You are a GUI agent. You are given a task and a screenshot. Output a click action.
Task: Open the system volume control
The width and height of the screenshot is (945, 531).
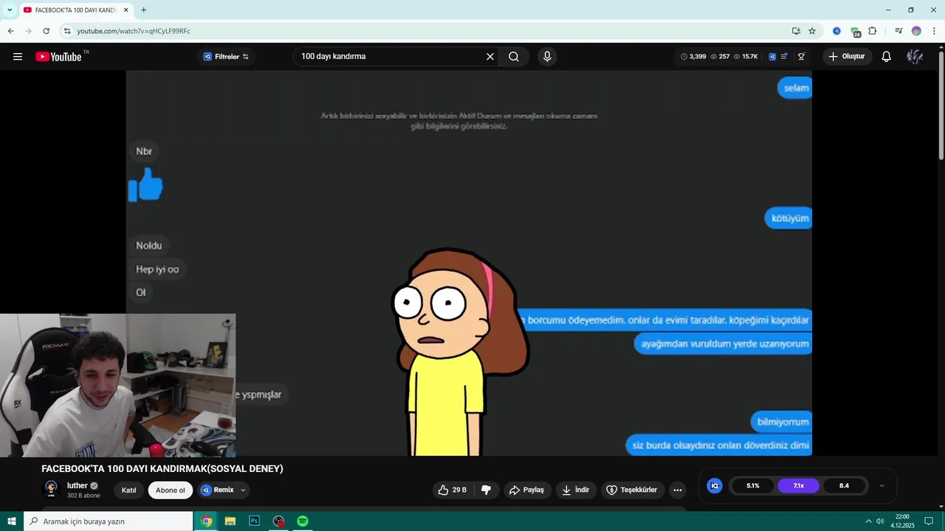[880, 521]
